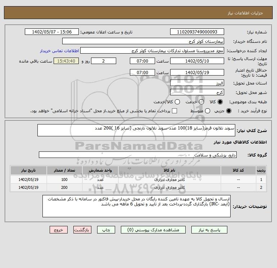Click the جزئیات اطلاعات نیاز header title
Screen dimensions: 277x268
click(x=245, y=13)
